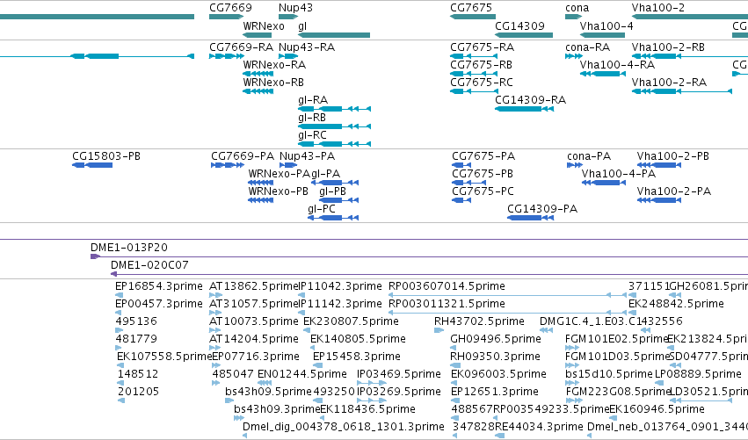The image size is (748, 440).
Task: Click the EP12651.3prime EST label
Action: coord(495,393)
